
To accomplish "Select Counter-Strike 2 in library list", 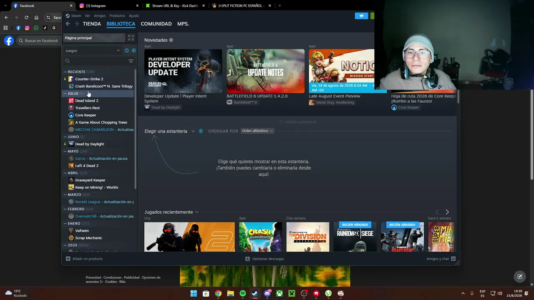I will 89,79.
